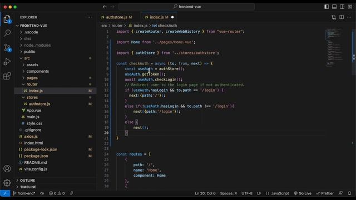Screen dimensions: 356x200
Task: Open Source Control view
Action: pos(7,48)
